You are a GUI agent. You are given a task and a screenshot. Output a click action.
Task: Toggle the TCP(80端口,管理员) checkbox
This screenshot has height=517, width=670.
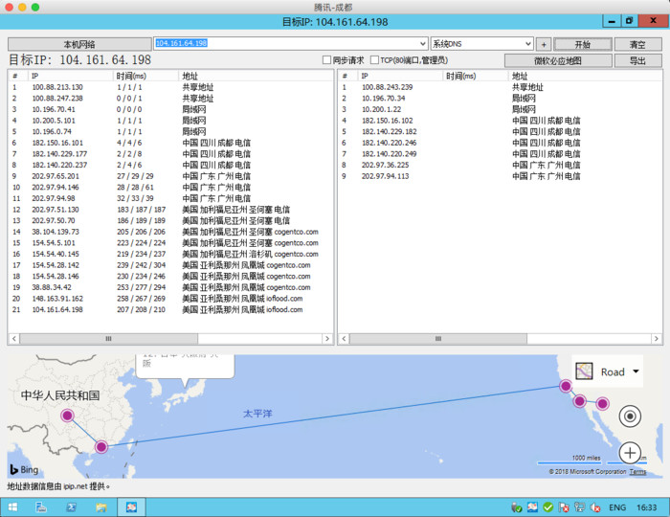pyautogui.click(x=374, y=60)
